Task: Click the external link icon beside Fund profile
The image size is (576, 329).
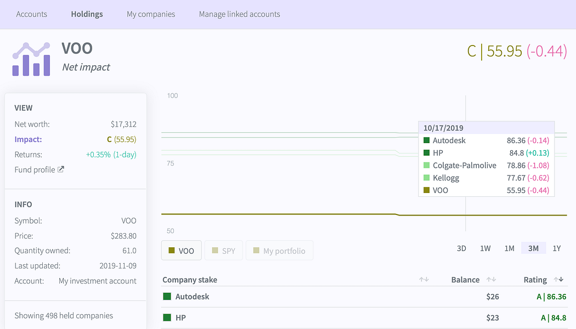Action: tap(61, 169)
